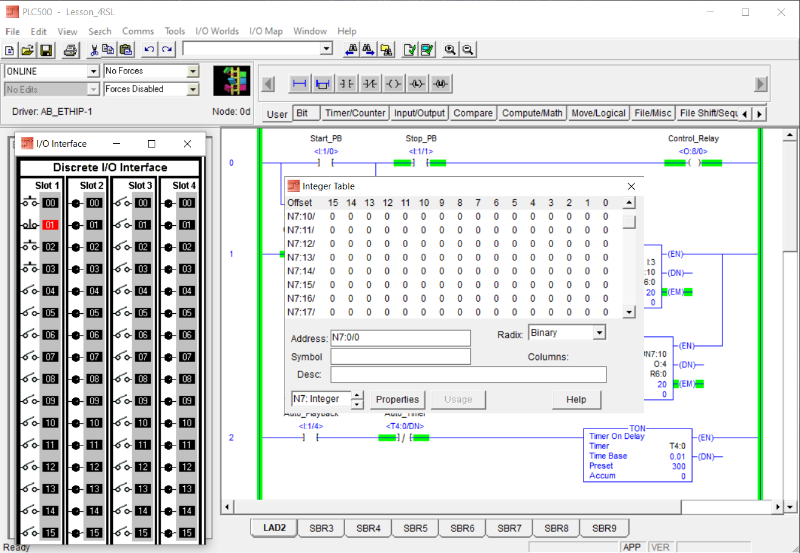Click the Integer Table scrollbar thumb
This screenshot has height=553, width=800.
click(629, 222)
